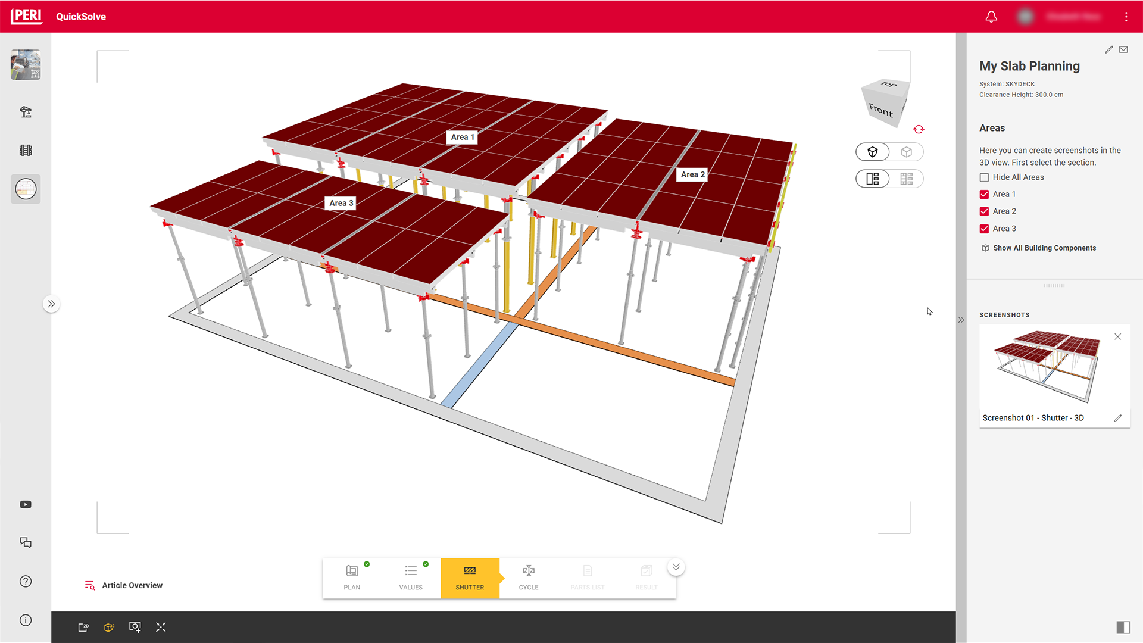
Task: Enable the Hide All Areas checkbox
Action: [983, 177]
